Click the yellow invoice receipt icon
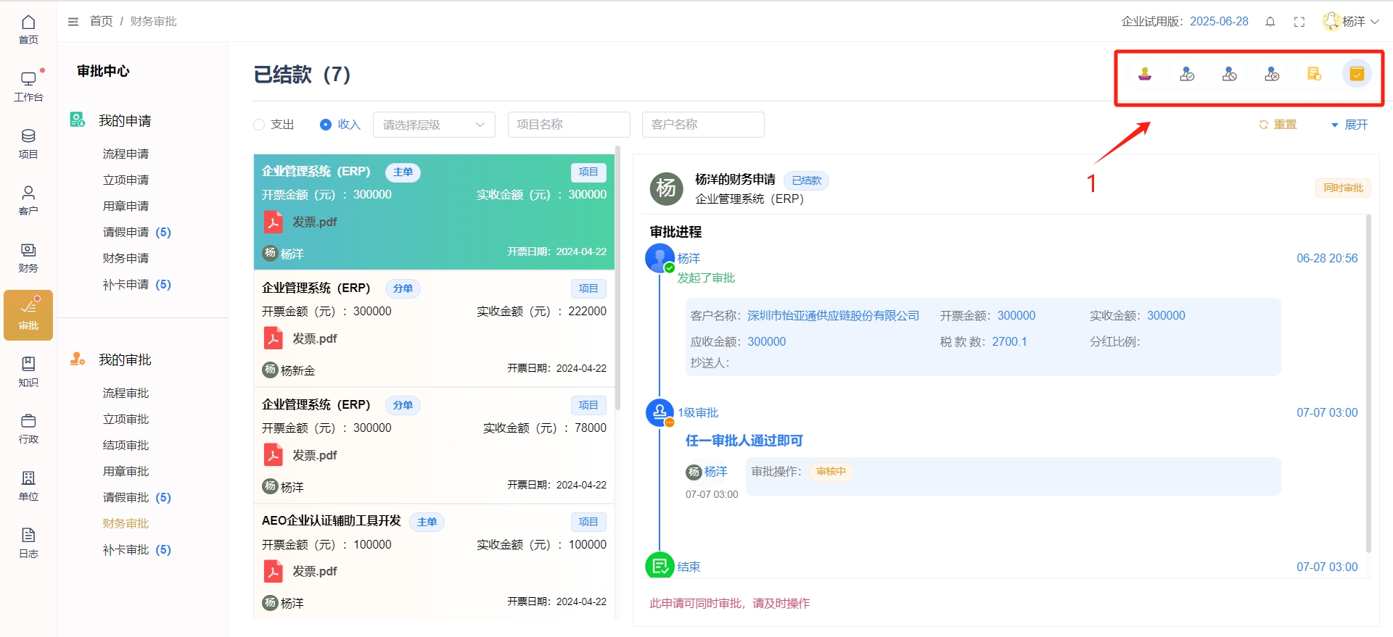 point(1314,74)
